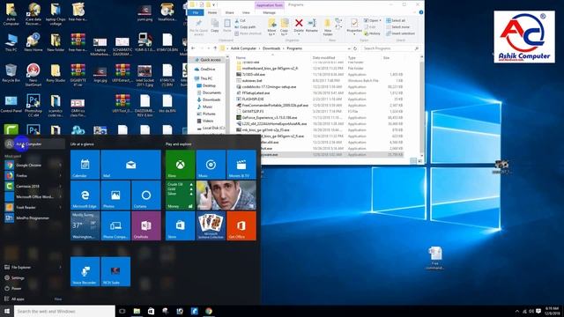Open the Movies & TV tile

pyautogui.click(x=241, y=165)
